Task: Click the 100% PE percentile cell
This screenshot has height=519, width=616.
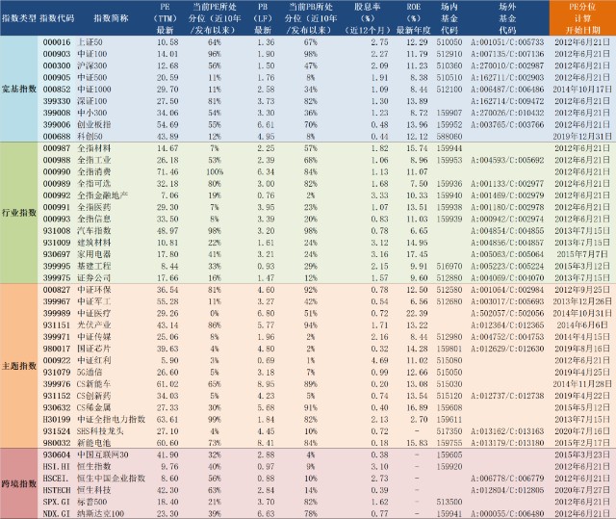Action: click(215, 171)
